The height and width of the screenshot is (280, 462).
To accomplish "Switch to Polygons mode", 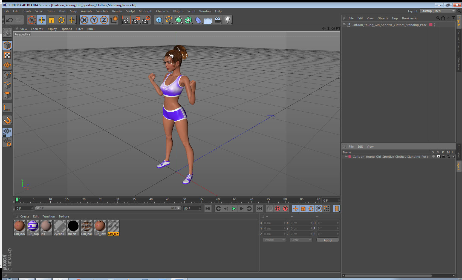I will 7,95.
